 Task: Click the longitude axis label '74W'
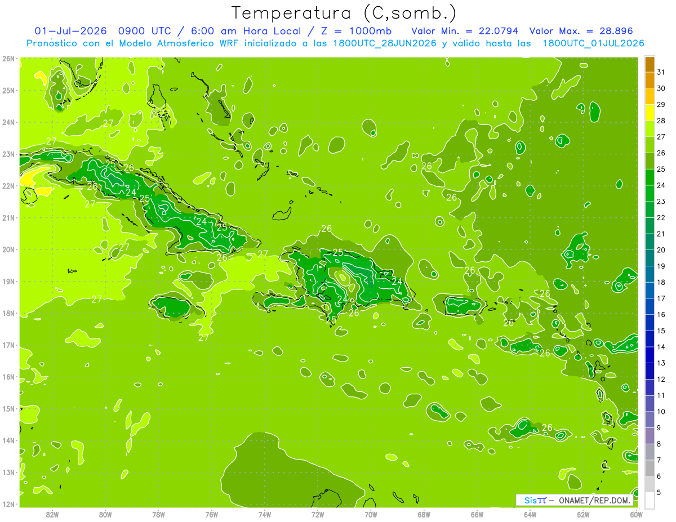(265, 514)
